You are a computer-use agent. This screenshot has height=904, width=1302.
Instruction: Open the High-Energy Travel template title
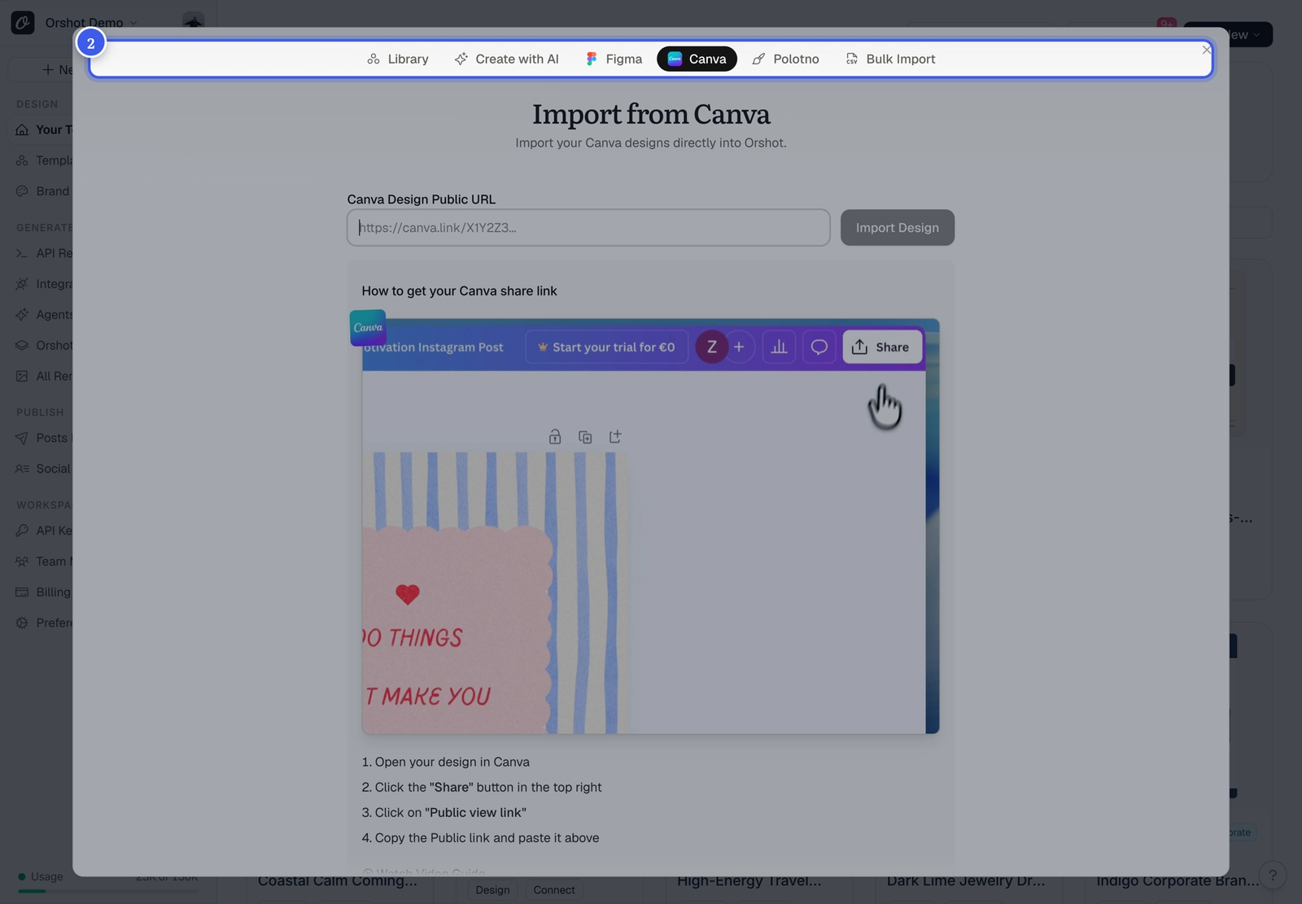pyautogui.click(x=749, y=881)
